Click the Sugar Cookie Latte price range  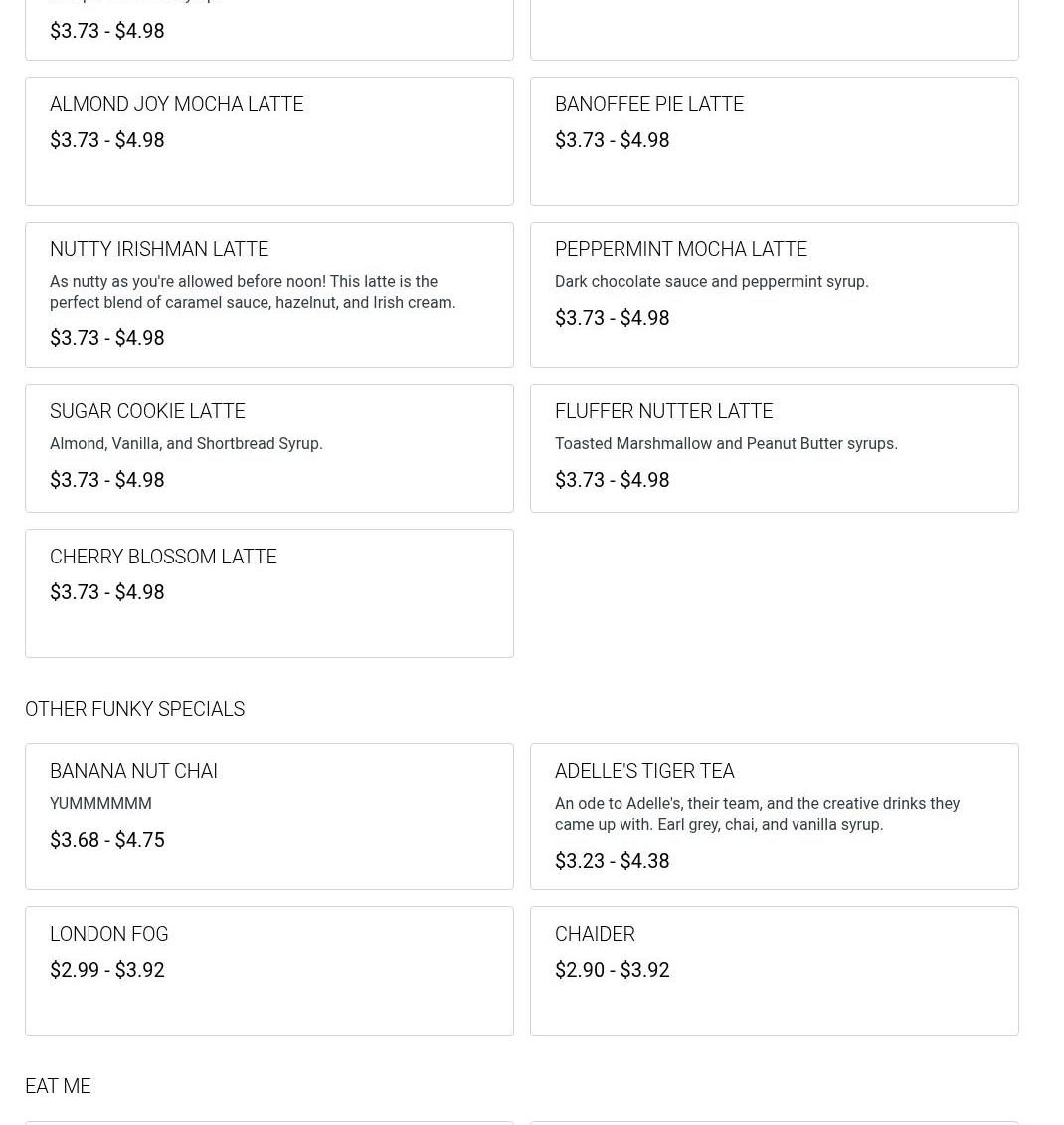tap(107, 480)
